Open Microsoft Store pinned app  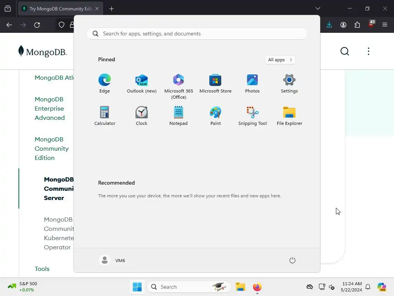215,84
